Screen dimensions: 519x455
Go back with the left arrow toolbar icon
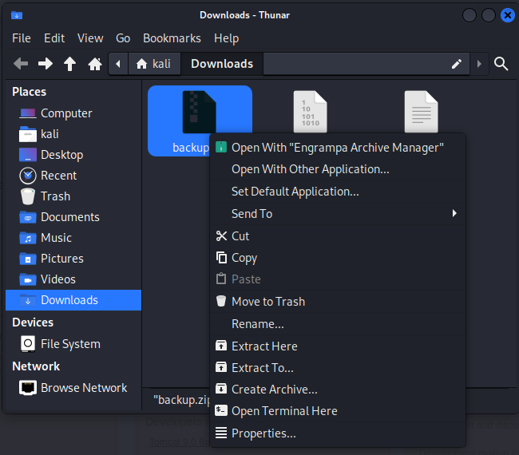pyautogui.click(x=21, y=64)
